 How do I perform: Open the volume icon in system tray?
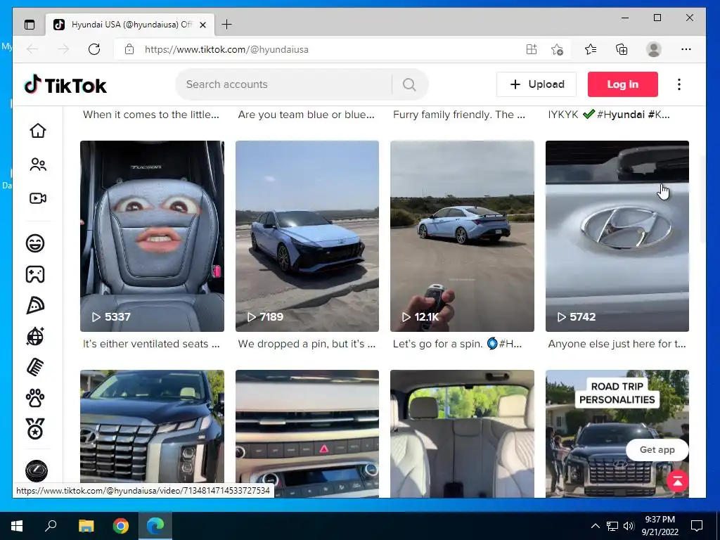click(x=629, y=526)
